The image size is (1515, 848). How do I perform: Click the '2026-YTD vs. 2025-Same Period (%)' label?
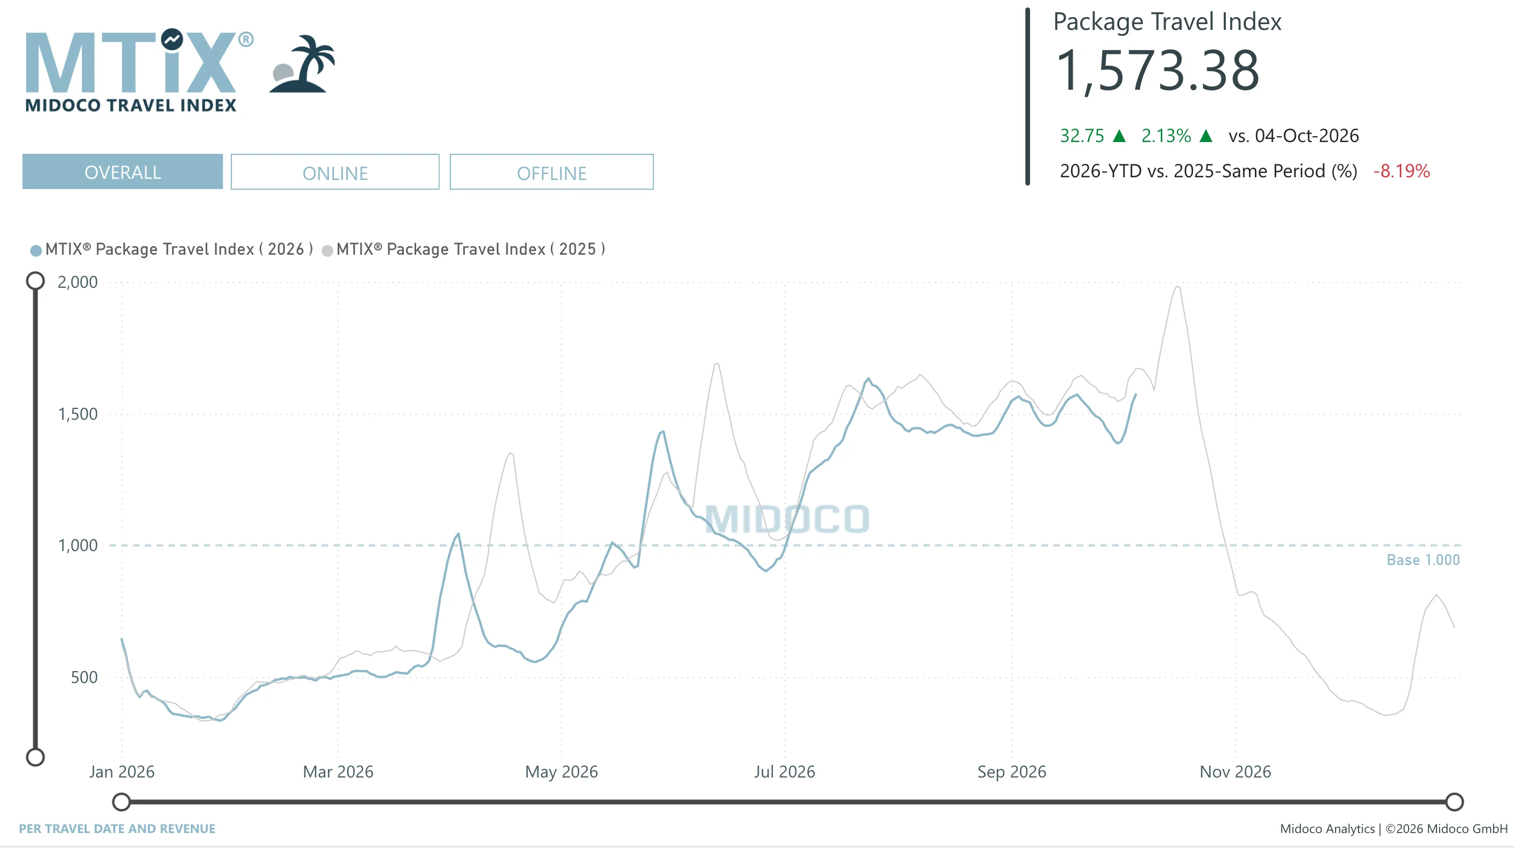(1208, 171)
